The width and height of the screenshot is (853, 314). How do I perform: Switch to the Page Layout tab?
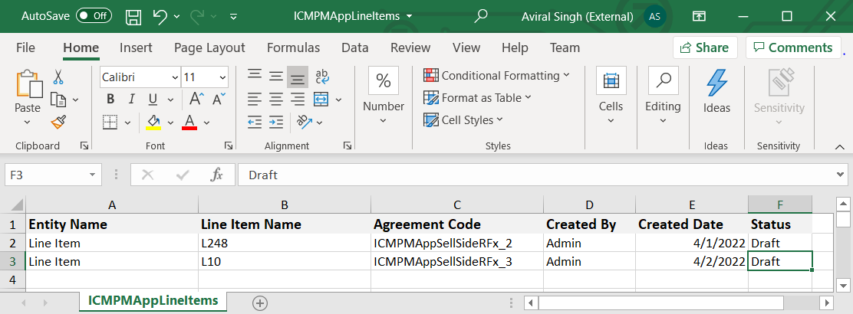(x=209, y=47)
